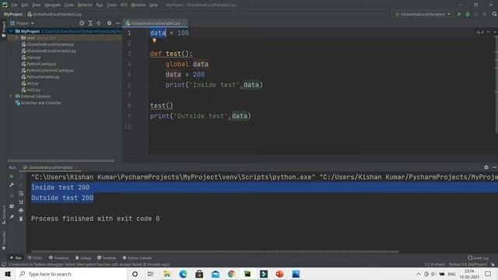Open Microsoft Edge from taskbar

coord(183,274)
